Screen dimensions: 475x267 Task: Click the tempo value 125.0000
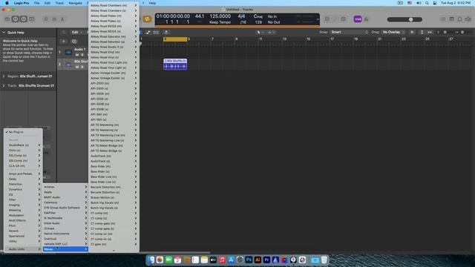pos(220,16)
